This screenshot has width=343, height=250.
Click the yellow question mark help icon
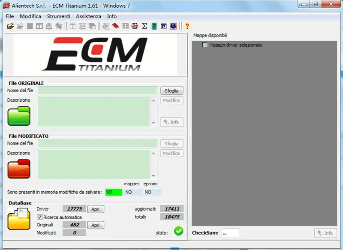187,26
